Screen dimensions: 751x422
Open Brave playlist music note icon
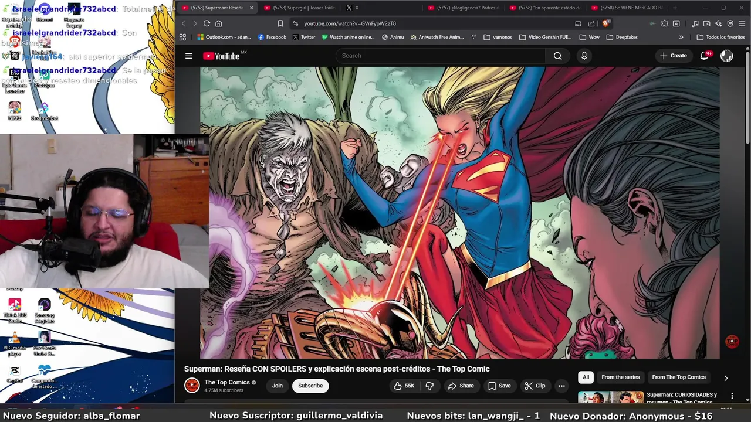click(x=695, y=23)
